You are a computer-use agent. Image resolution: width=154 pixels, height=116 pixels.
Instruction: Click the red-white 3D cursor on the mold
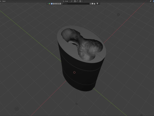[74, 72]
